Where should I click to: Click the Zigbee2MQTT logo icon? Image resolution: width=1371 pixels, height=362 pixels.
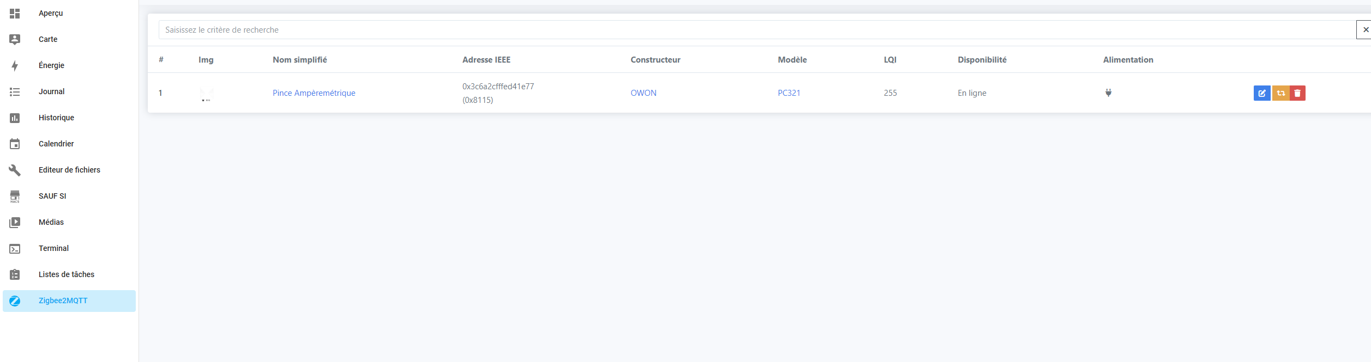(15, 300)
